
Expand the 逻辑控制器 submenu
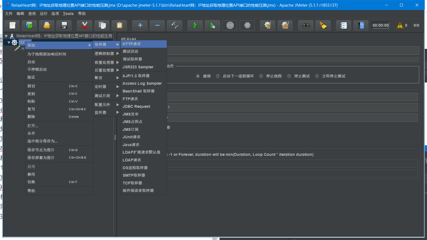tap(106, 54)
